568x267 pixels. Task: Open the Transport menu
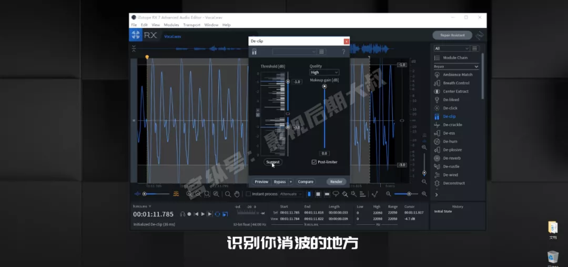(x=191, y=25)
